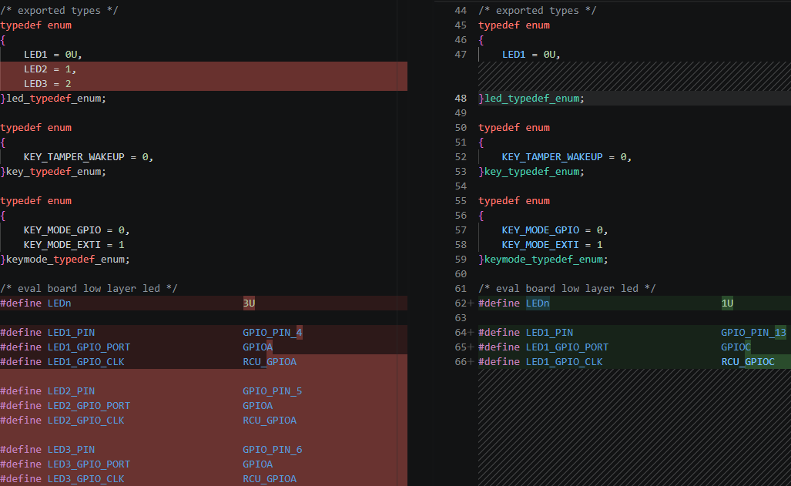
Task: Click 'RCU_GPIOA' in the LED1_GPIO_CLK row
Action: click(270, 362)
